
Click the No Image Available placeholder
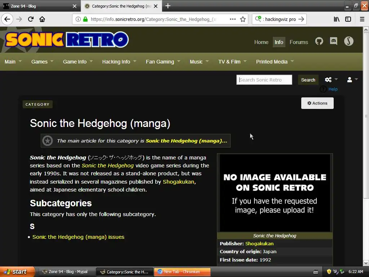click(x=275, y=193)
